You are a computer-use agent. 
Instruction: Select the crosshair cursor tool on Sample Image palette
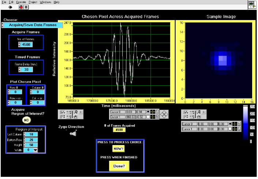(x=204, y=112)
